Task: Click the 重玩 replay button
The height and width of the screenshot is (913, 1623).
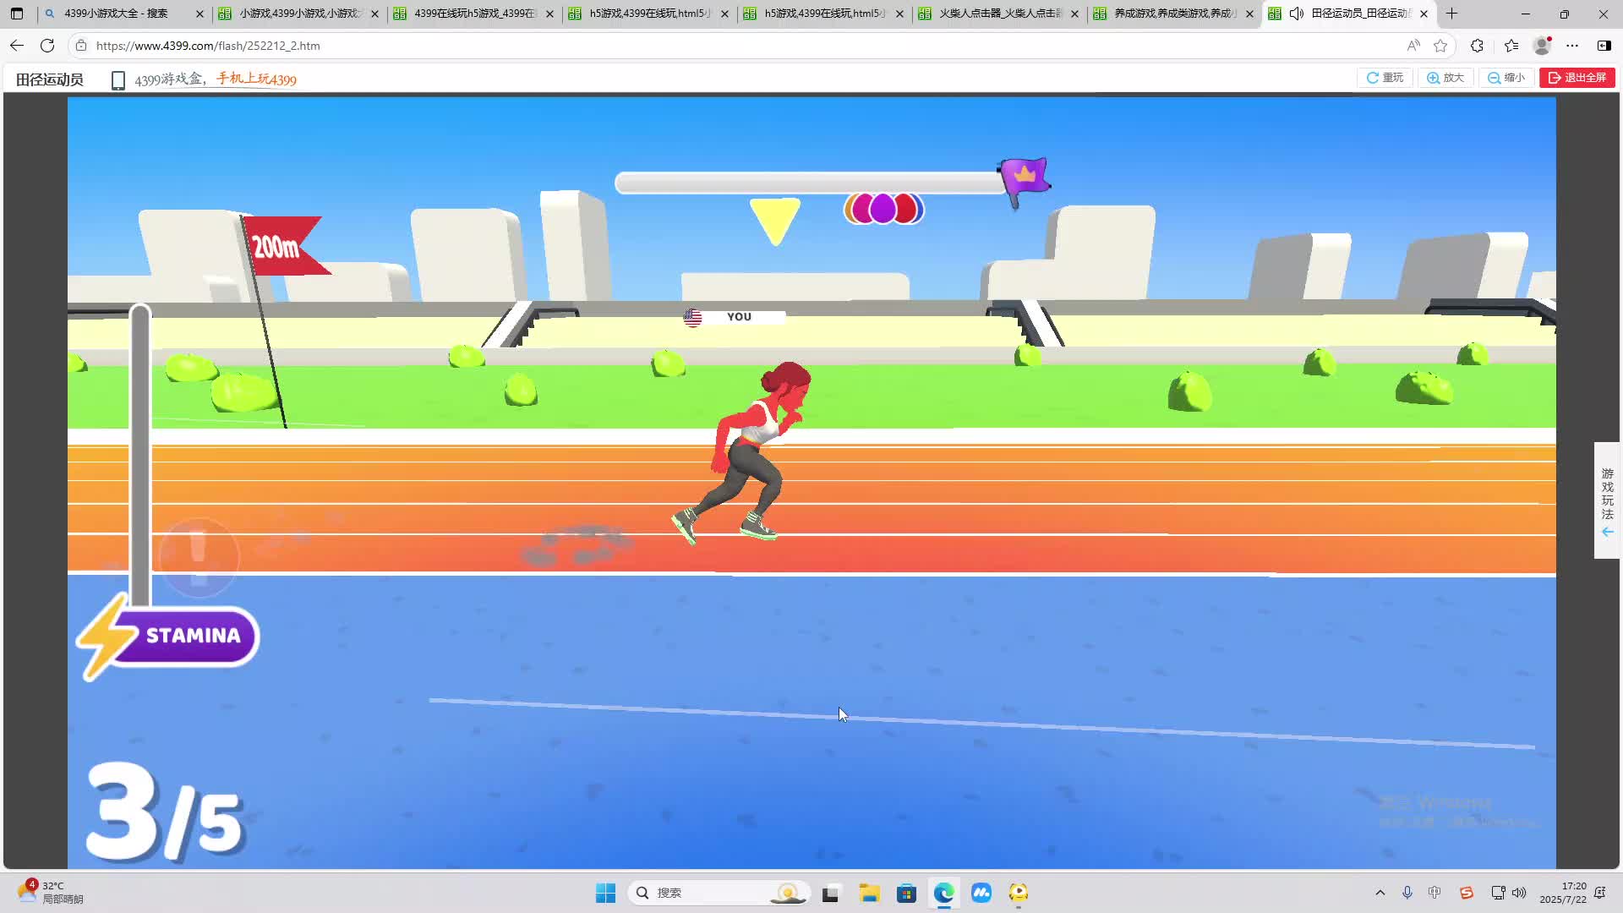Action: [x=1385, y=78]
